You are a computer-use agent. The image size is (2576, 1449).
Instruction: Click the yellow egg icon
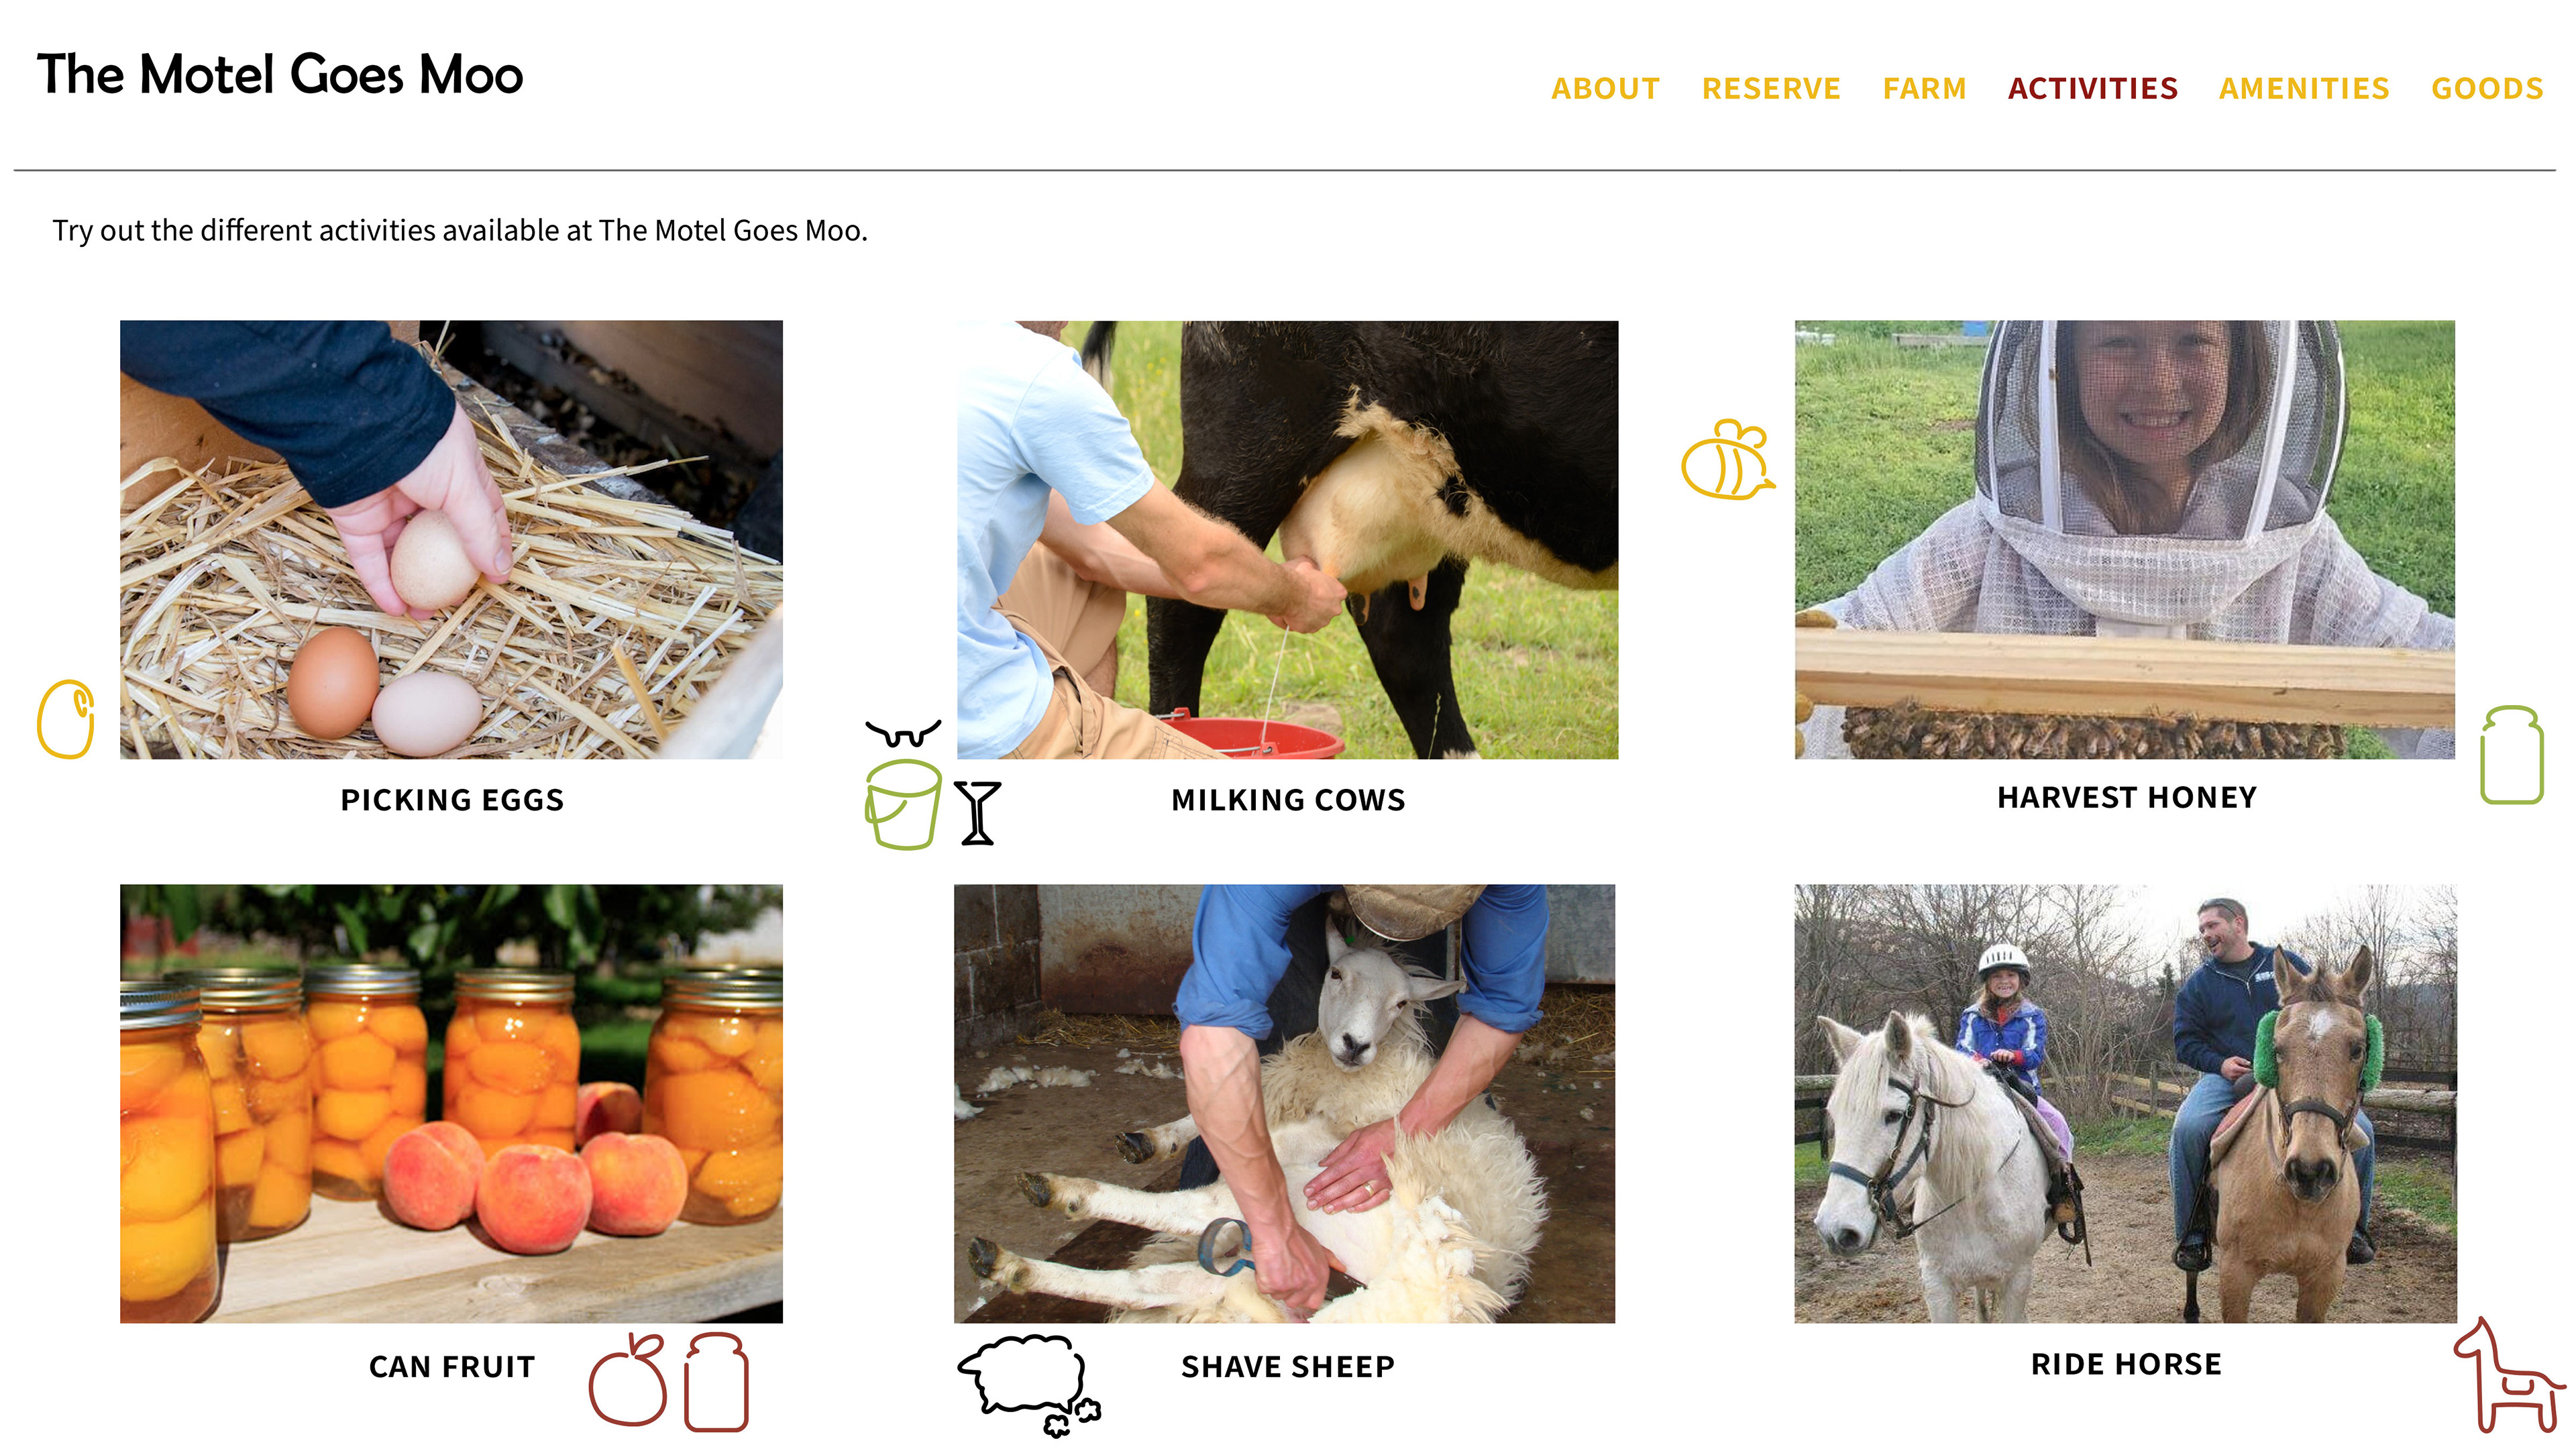pyautogui.click(x=66, y=719)
